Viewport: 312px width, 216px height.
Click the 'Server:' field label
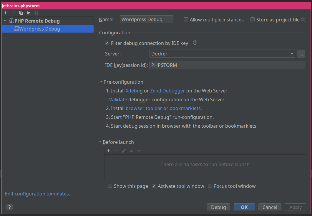coord(113,54)
